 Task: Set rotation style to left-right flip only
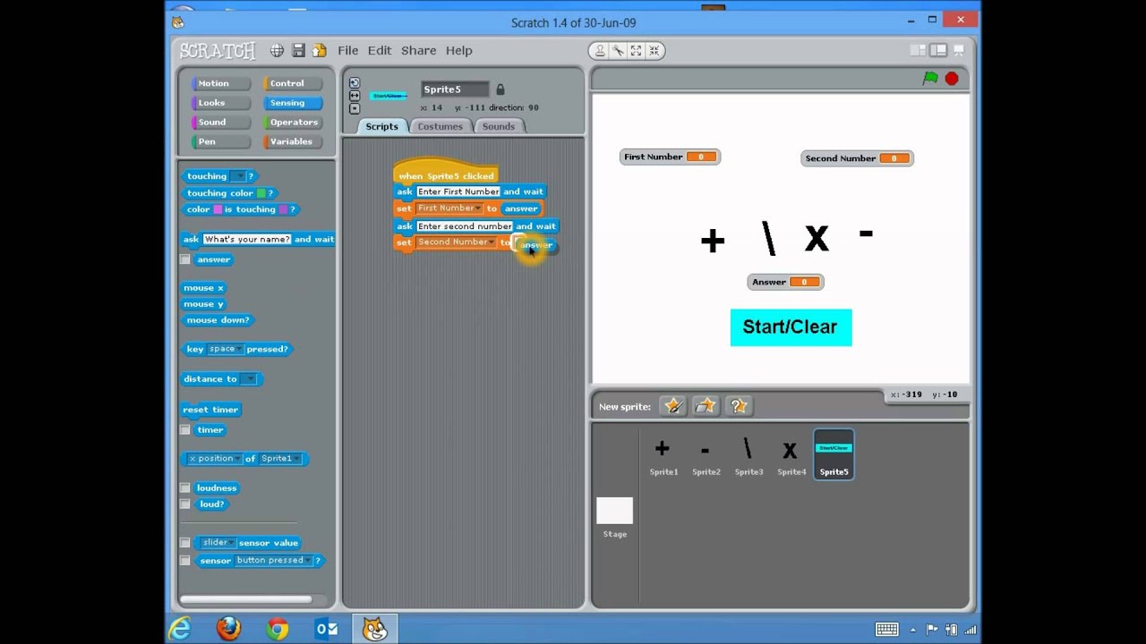point(355,96)
